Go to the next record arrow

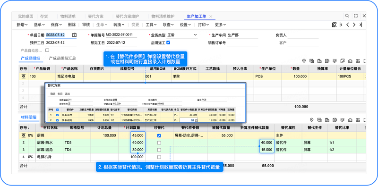pos(354,25)
